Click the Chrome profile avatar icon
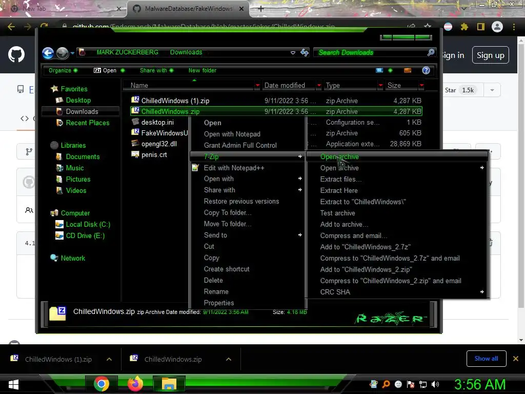This screenshot has height=394, width=525. pos(497,27)
